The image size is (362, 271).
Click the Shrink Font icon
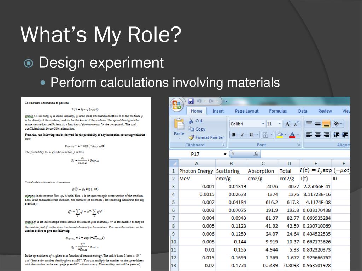click(296, 124)
